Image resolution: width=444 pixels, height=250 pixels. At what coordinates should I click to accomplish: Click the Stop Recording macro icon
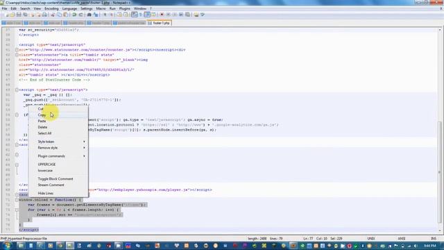(168, 15)
